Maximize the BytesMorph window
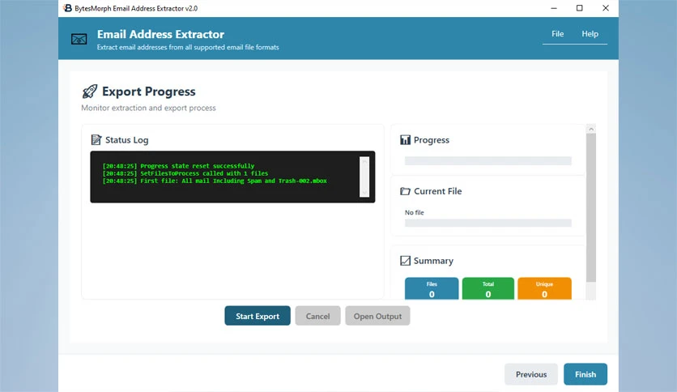Image resolution: width=677 pixels, height=392 pixels. coord(580,8)
